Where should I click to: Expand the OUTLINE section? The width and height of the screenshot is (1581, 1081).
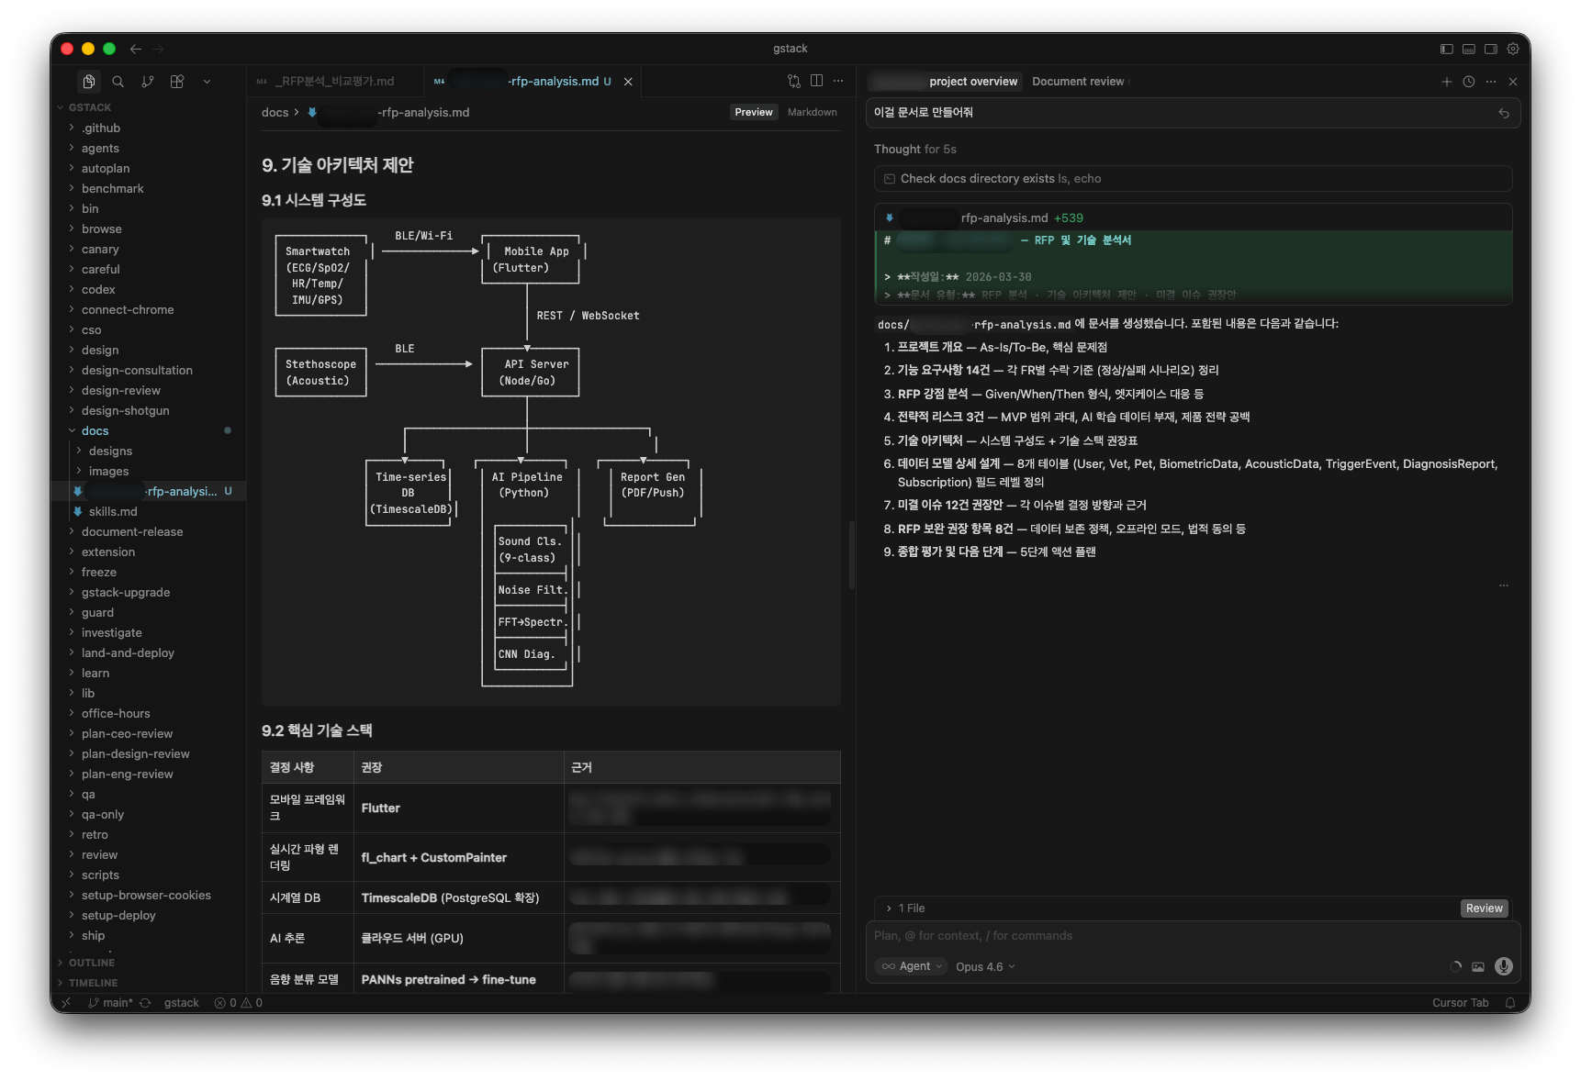(148, 963)
